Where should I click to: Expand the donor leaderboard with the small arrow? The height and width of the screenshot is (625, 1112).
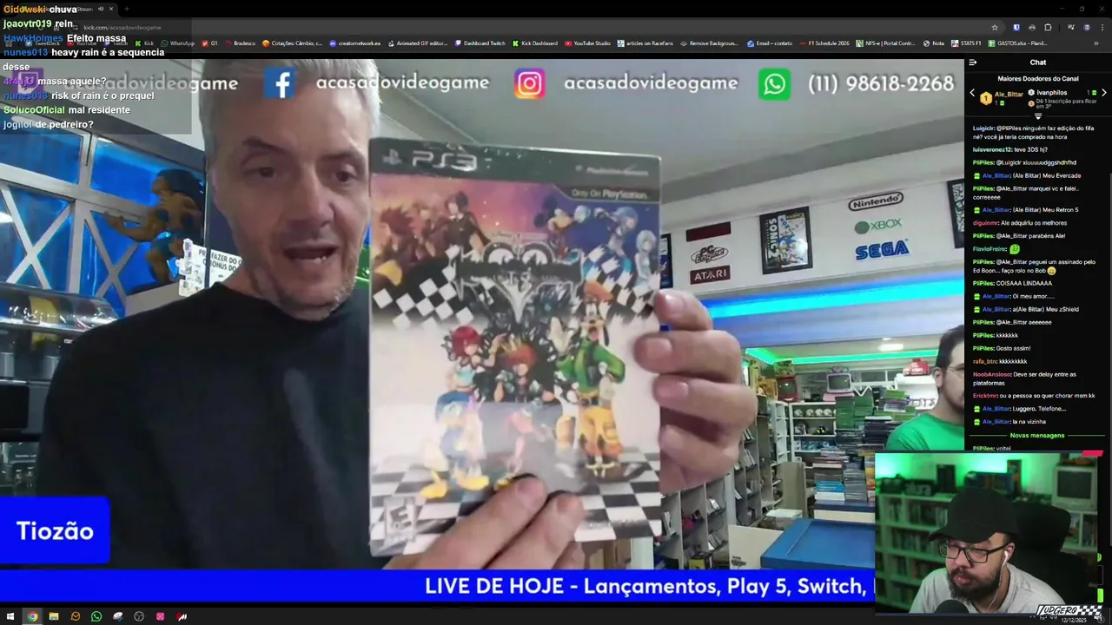coord(1037,115)
